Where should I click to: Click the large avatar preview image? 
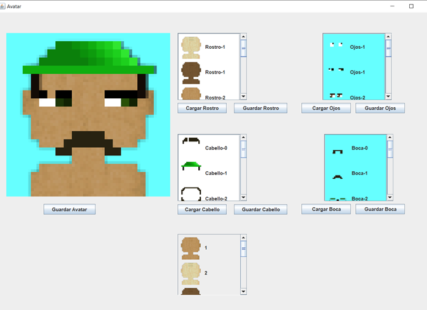(88, 115)
